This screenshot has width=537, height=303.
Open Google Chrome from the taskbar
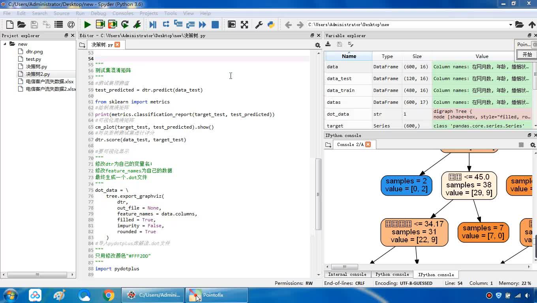pyautogui.click(x=109, y=295)
